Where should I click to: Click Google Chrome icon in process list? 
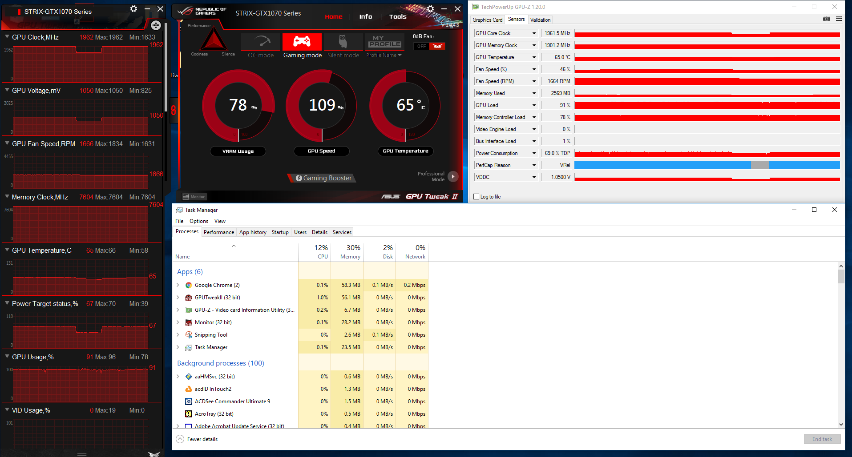pyautogui.click(x=189, y=285)
